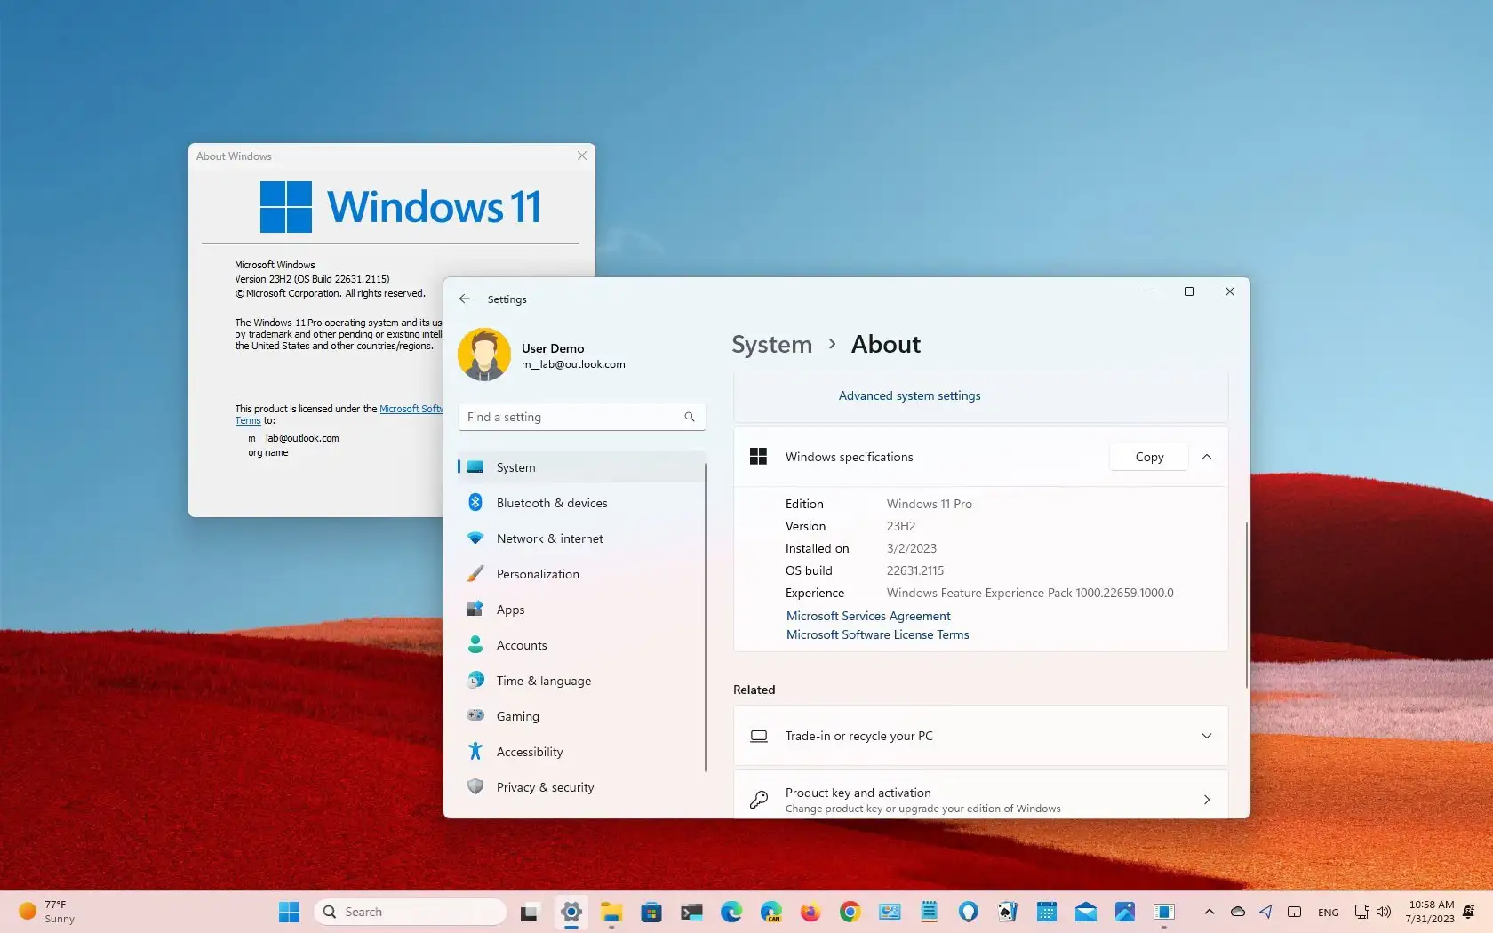Open Firefox from the taskbar
The height and width of the screenshot is (933, 1493).
(810, 912)
